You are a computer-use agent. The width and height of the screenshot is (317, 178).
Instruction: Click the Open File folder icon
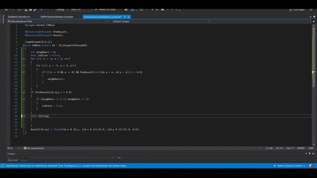26,9
